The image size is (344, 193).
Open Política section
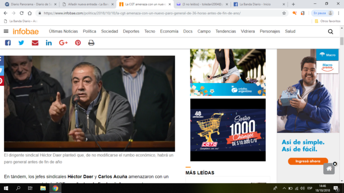89,31
